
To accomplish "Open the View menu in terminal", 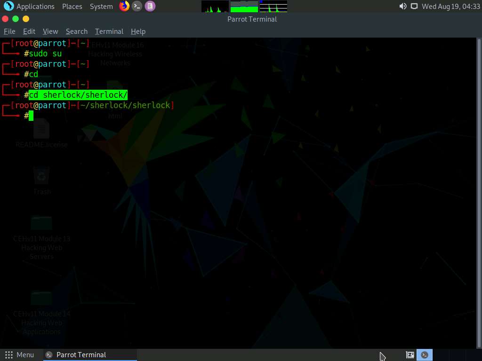I will coord(50,31).
